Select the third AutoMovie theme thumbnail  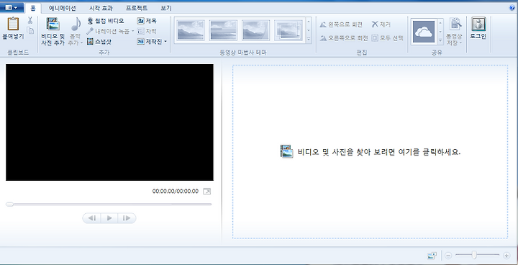(x=255, y=30)
